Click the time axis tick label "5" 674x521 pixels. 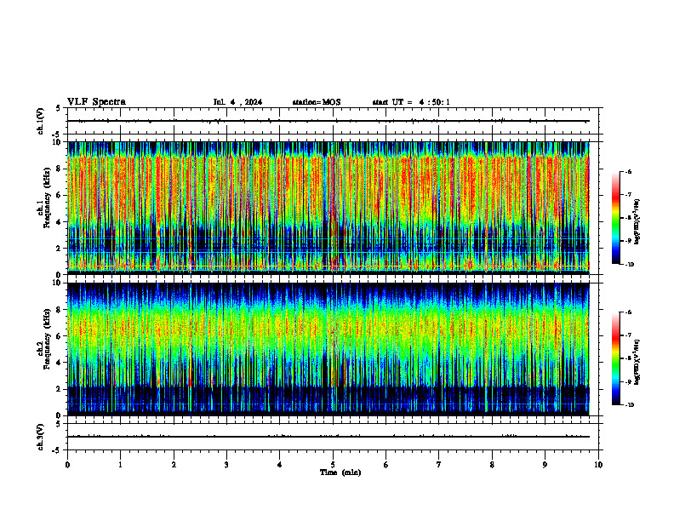click(x=333, y=465)
